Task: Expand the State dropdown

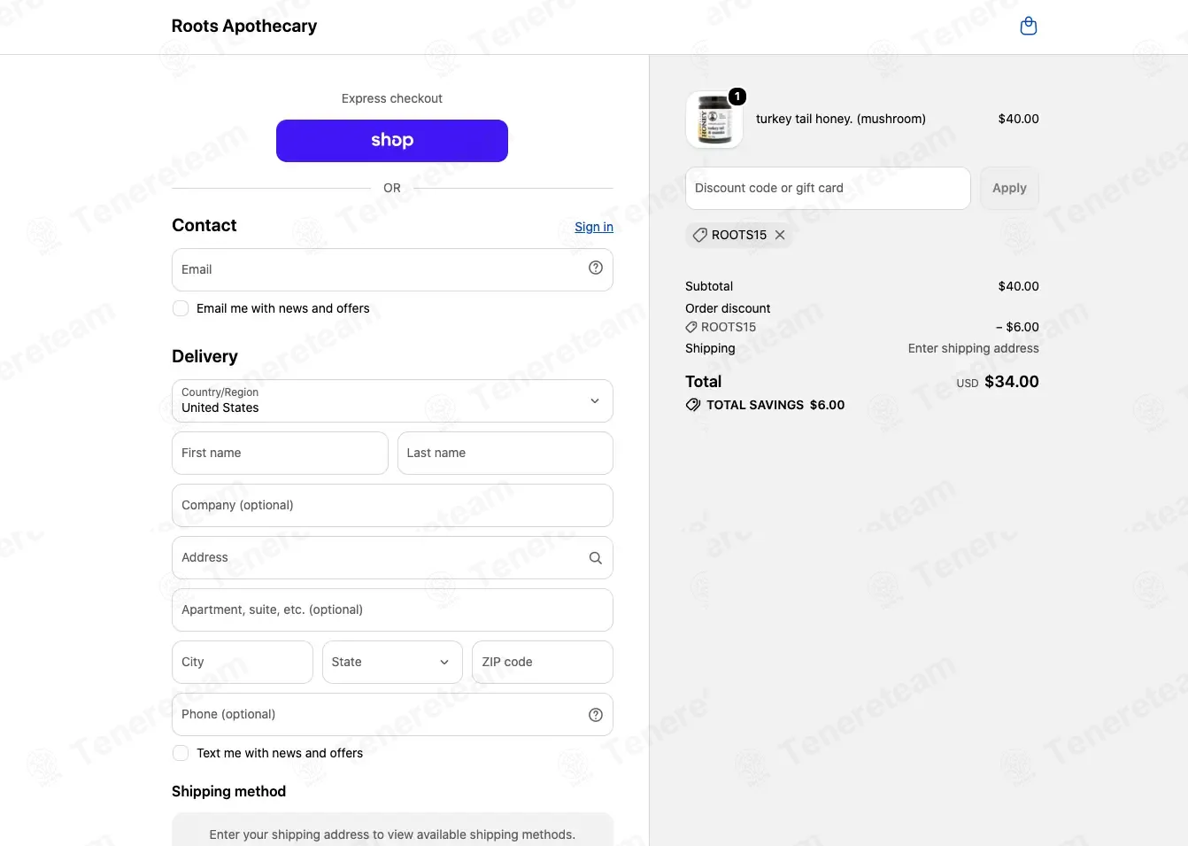Action: pos(392,662)
